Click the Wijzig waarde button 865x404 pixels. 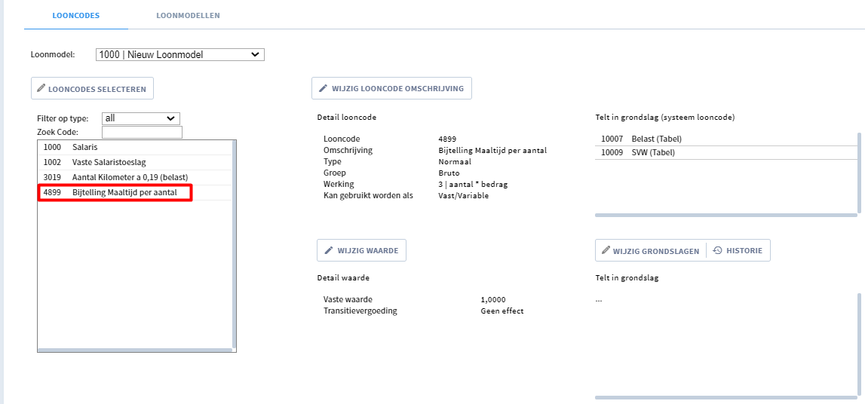pos(361,250)
